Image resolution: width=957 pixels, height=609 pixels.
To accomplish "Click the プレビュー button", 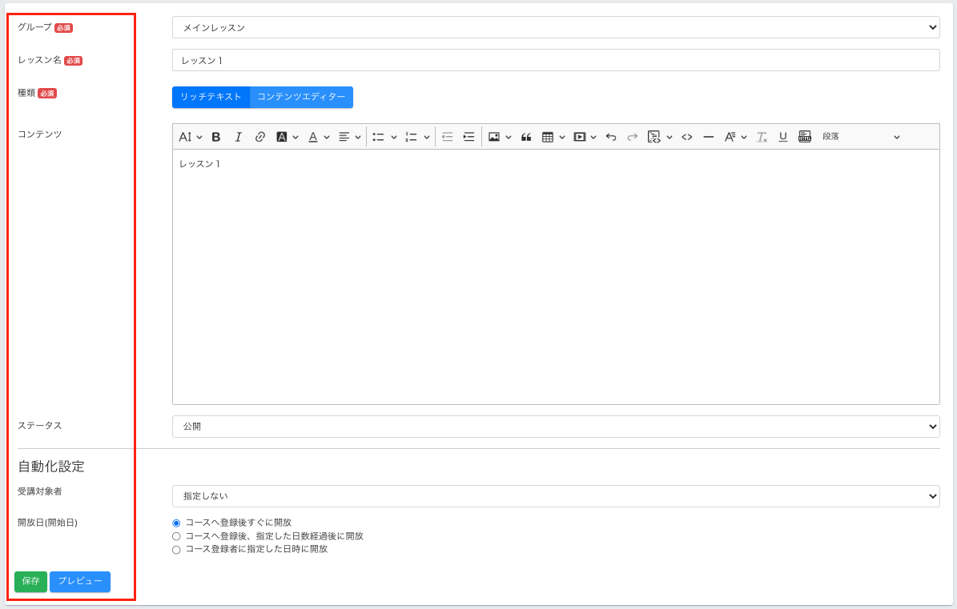I will [80, 582].
